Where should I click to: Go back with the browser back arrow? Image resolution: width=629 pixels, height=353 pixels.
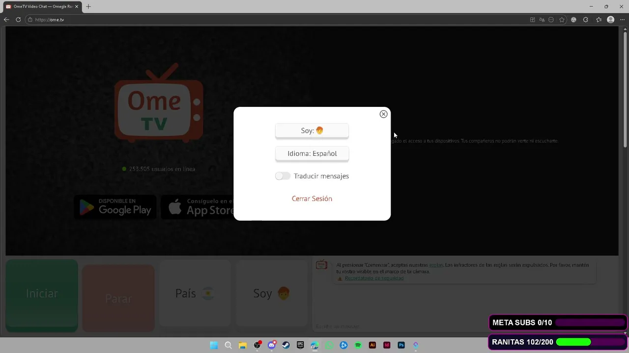coord(6,20)
